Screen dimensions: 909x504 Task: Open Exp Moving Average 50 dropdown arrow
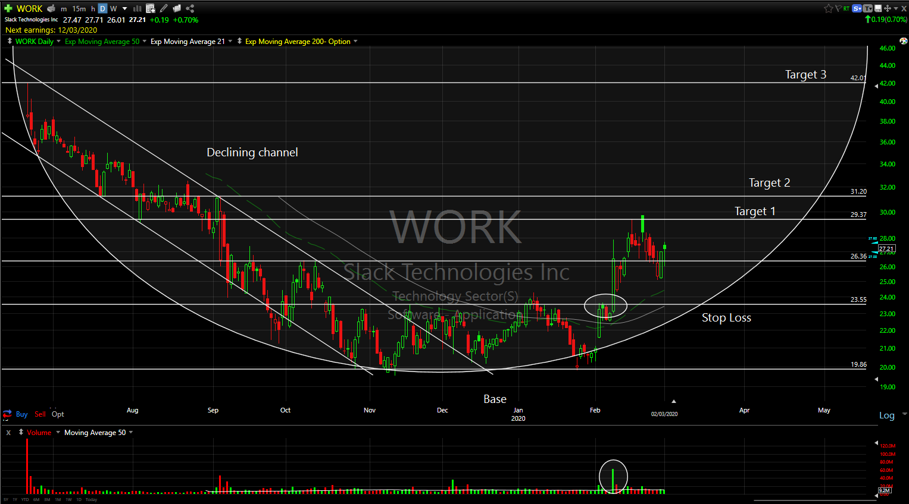click(x=144, y=41)
